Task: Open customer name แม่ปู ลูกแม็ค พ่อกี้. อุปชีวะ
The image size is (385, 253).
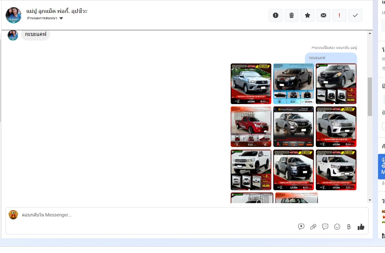Action: coord(57,11)
